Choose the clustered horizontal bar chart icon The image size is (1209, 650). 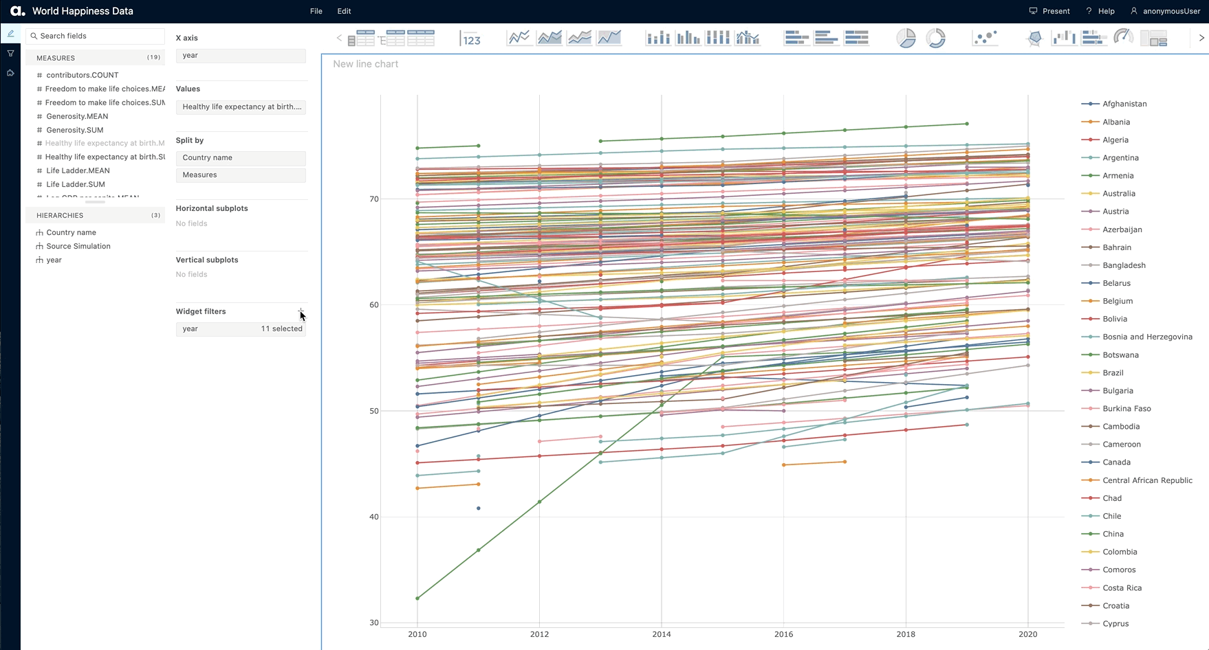point(826,38)
